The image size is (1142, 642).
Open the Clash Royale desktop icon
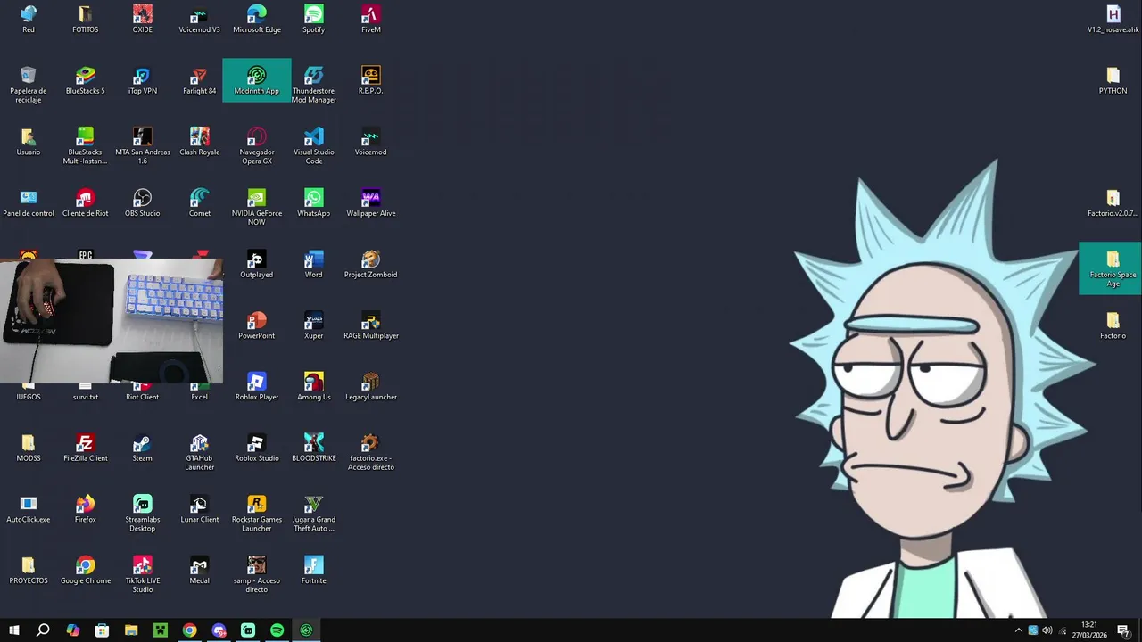click(x=199, y=142)
